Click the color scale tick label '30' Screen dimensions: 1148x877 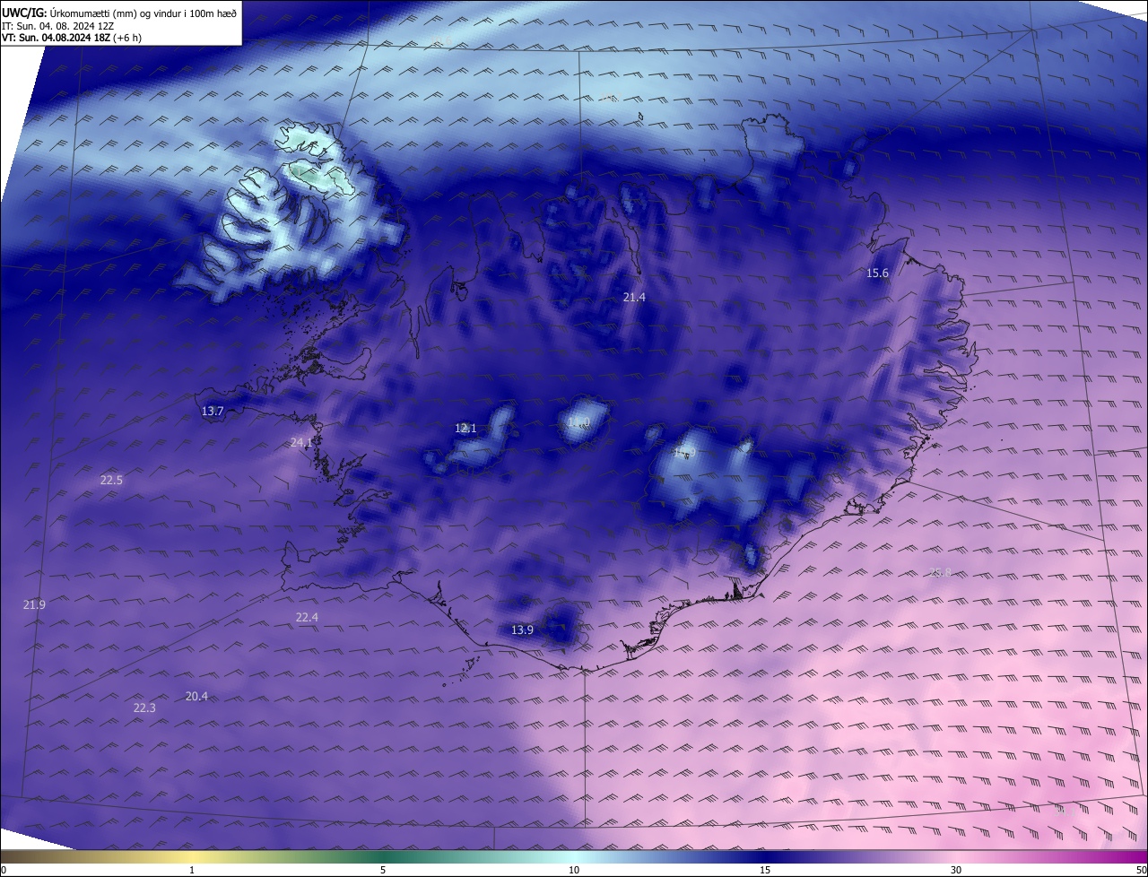956,870
